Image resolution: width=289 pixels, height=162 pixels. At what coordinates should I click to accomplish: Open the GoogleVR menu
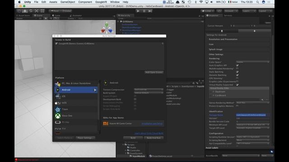pyautogui.click(x=101, y=2)
